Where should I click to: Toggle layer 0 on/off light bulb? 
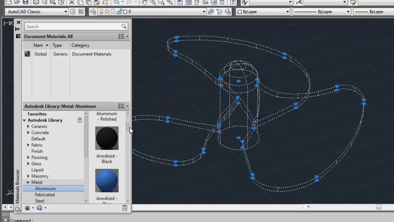click(101, 12)
